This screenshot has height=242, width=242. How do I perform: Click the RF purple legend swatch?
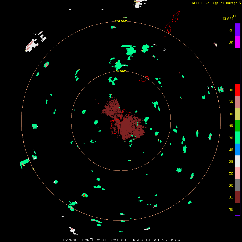pos(237,30)
